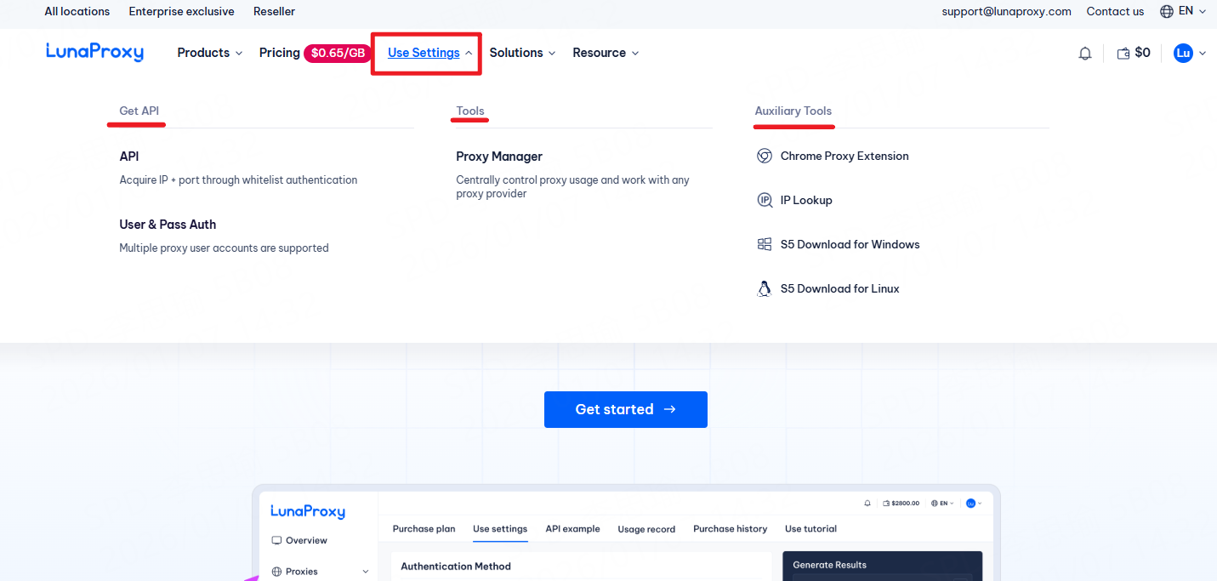Viewport: 1217px width, 581px height.
Task: Click the notification bell icon
Action: [1084, 54]
